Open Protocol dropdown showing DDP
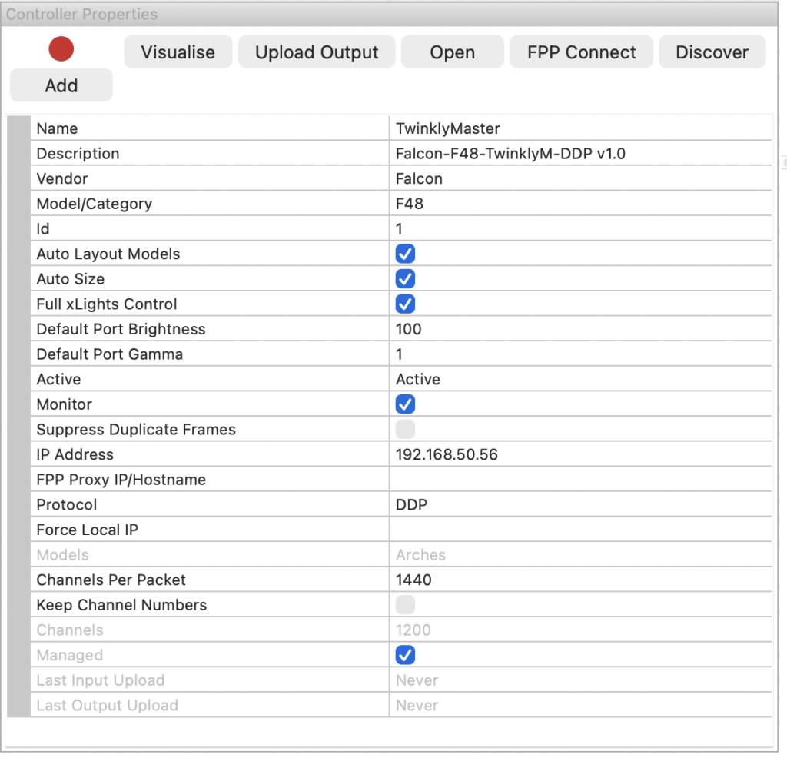The image size is (787, 758). click(x=581, y=504)
